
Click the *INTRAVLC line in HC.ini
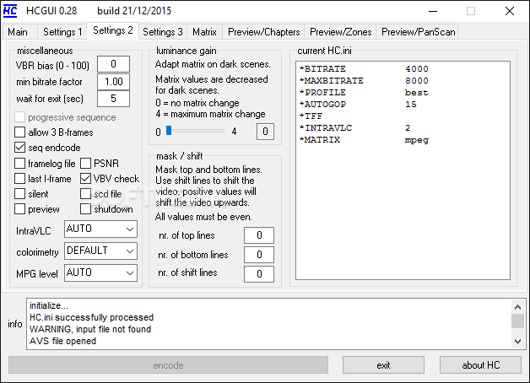tap(355, 128)
